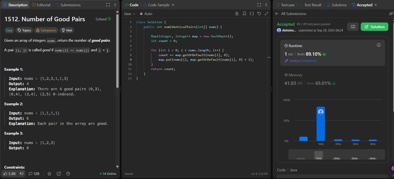Open the Submissions tab

click(68, 5)
